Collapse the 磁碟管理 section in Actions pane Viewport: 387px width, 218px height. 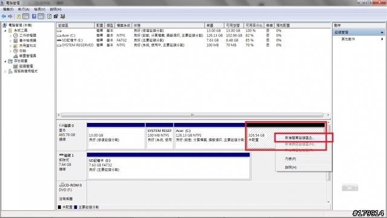382,32
